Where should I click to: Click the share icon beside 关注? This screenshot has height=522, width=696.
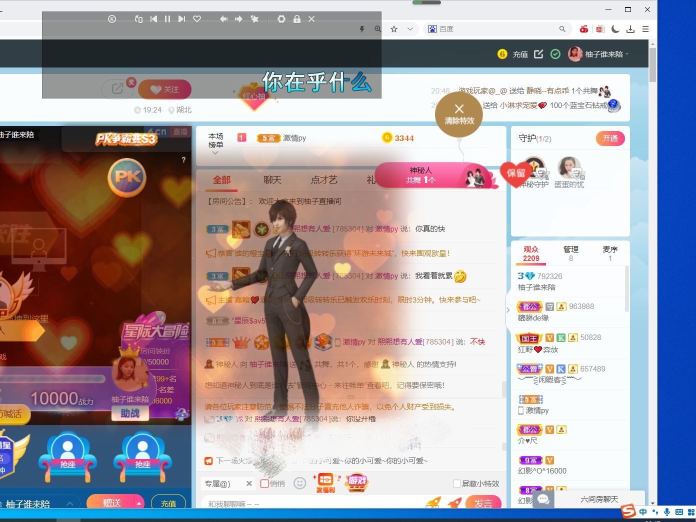point(117,89)
